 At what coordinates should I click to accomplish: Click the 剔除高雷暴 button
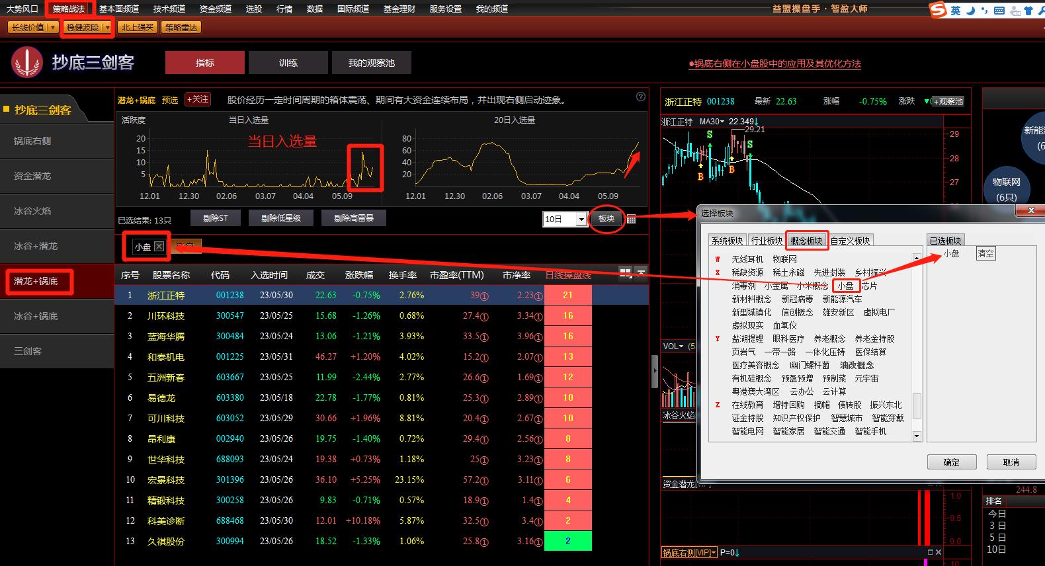[354, 218]
